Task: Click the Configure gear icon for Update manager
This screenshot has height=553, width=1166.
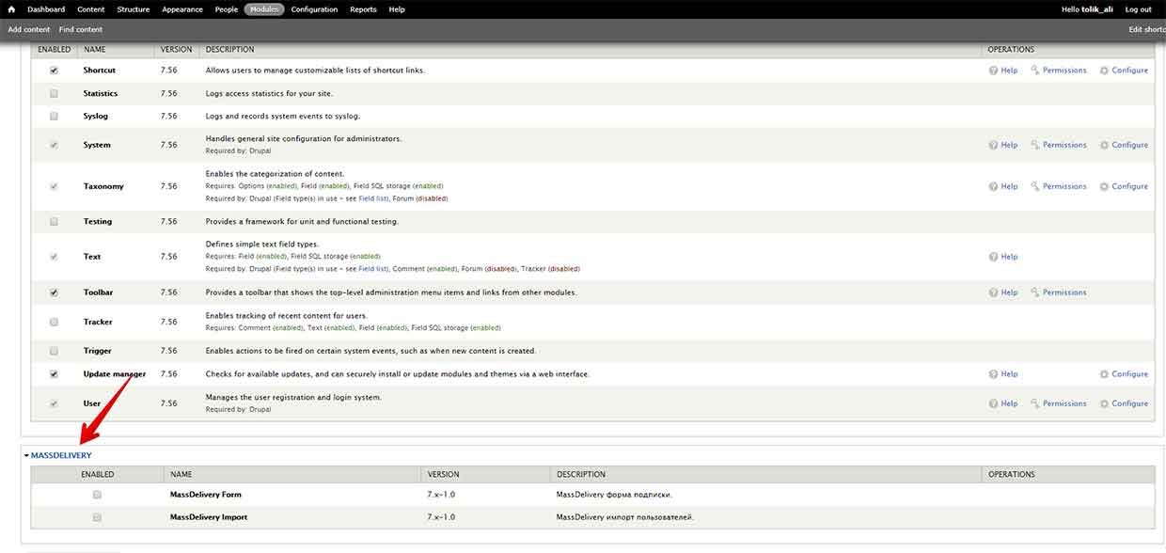Action: tap(1105, 374)
